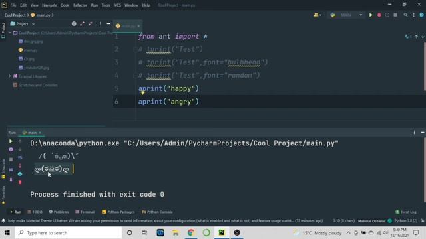Click the Windows taskbar search box
Viewport: 426px width, 239px height.
[69, 233]
